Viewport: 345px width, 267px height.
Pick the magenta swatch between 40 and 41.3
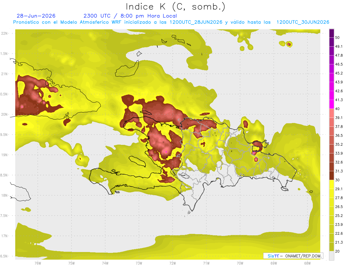point(331,104)
